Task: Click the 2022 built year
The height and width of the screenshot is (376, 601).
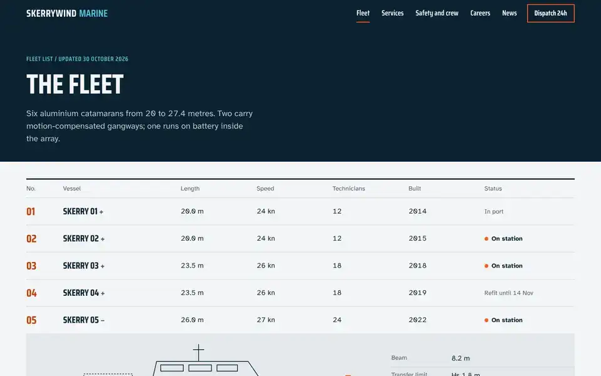Action: point(418,320)
